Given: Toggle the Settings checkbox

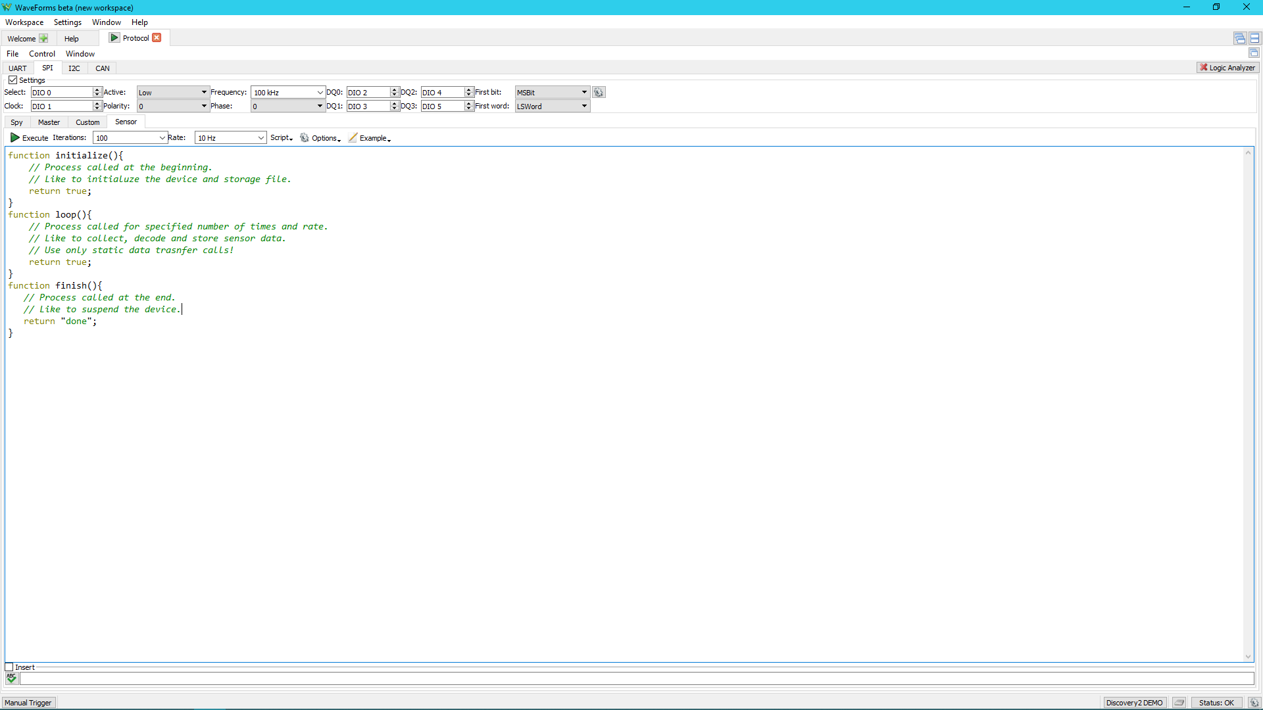Looking at the screenshot, I should pos(12,80).
